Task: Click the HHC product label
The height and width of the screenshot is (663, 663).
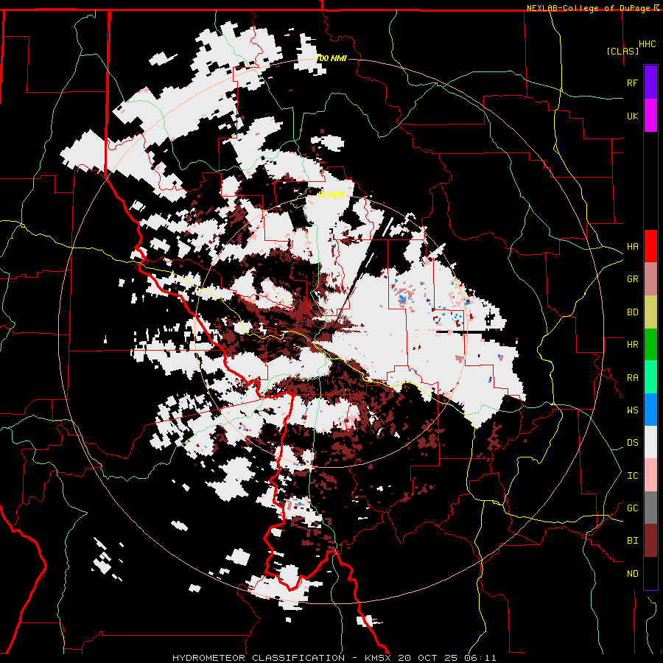Action: coord(647,44)
